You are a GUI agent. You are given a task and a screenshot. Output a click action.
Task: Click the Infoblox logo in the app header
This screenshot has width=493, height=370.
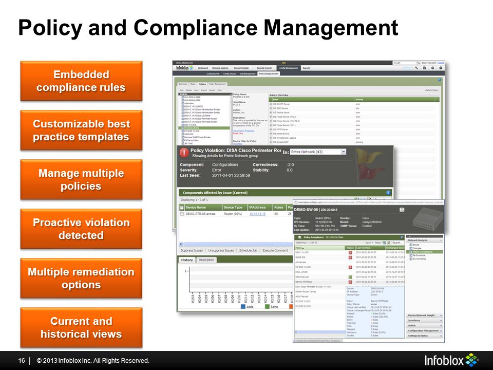point(184,68)
